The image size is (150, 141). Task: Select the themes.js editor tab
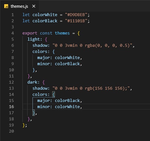[19, 6]
